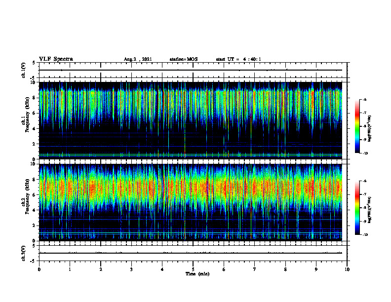Click the ch.1 spectrogram color scale bar
Screen dimensions: 391x302
(x=357, y=126)
